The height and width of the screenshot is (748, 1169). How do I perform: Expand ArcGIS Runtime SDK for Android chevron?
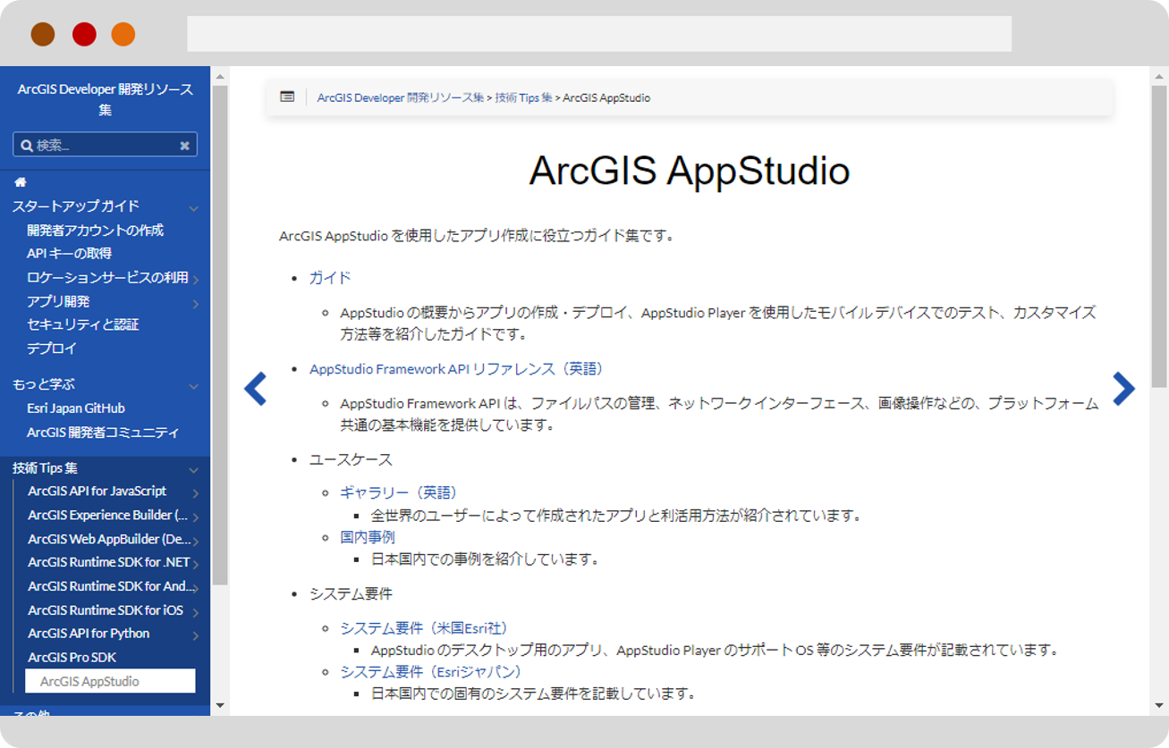[x=195, y=588]
